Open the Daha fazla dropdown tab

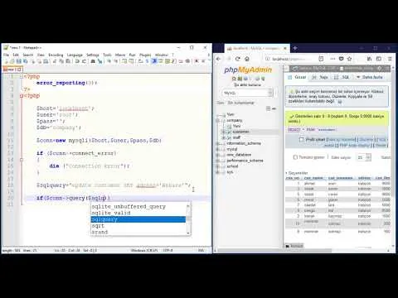pos(369,77)
